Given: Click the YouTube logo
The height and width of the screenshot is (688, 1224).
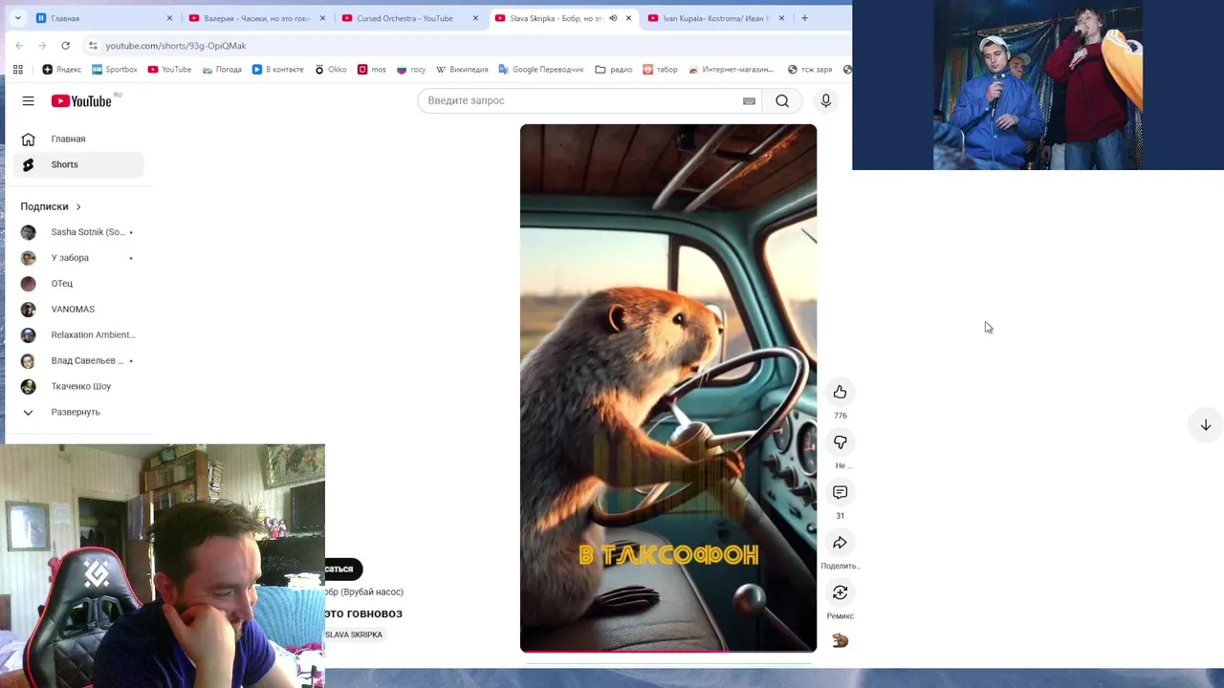Looking at the screenshot, I should [x=81, y=100].
